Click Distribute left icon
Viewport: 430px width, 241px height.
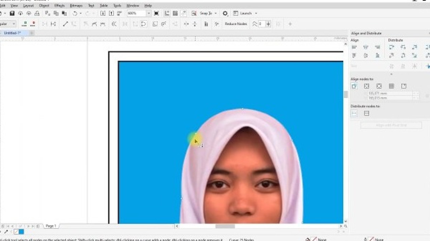(392, 47)
